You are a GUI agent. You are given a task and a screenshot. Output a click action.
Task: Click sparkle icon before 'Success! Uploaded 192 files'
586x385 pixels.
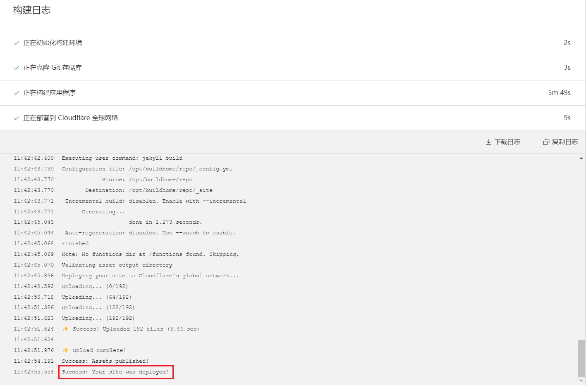(65, 329)
